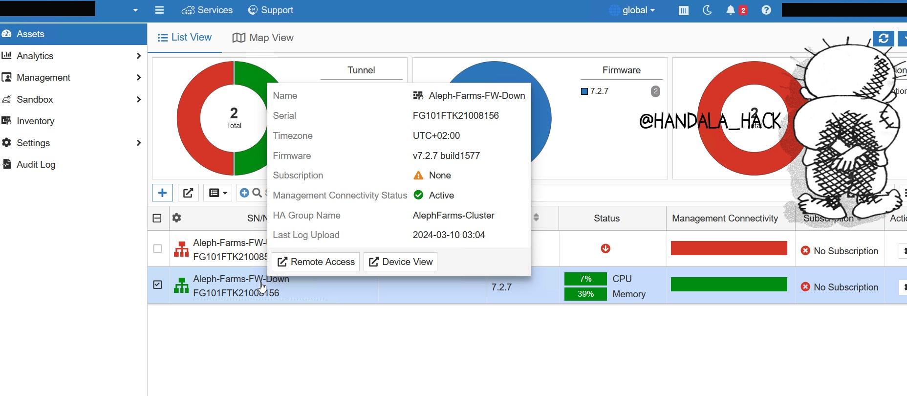Screen dimensions: 907x396
Task: Click the magnifier search icon
Action: pos(257,193)
